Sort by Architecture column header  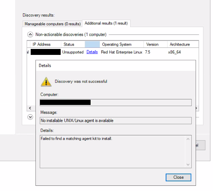183,45
